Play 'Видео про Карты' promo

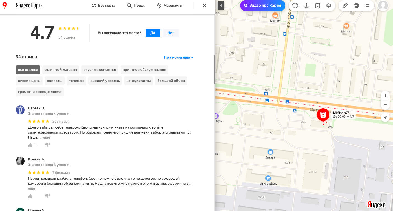tap(263, 6)
